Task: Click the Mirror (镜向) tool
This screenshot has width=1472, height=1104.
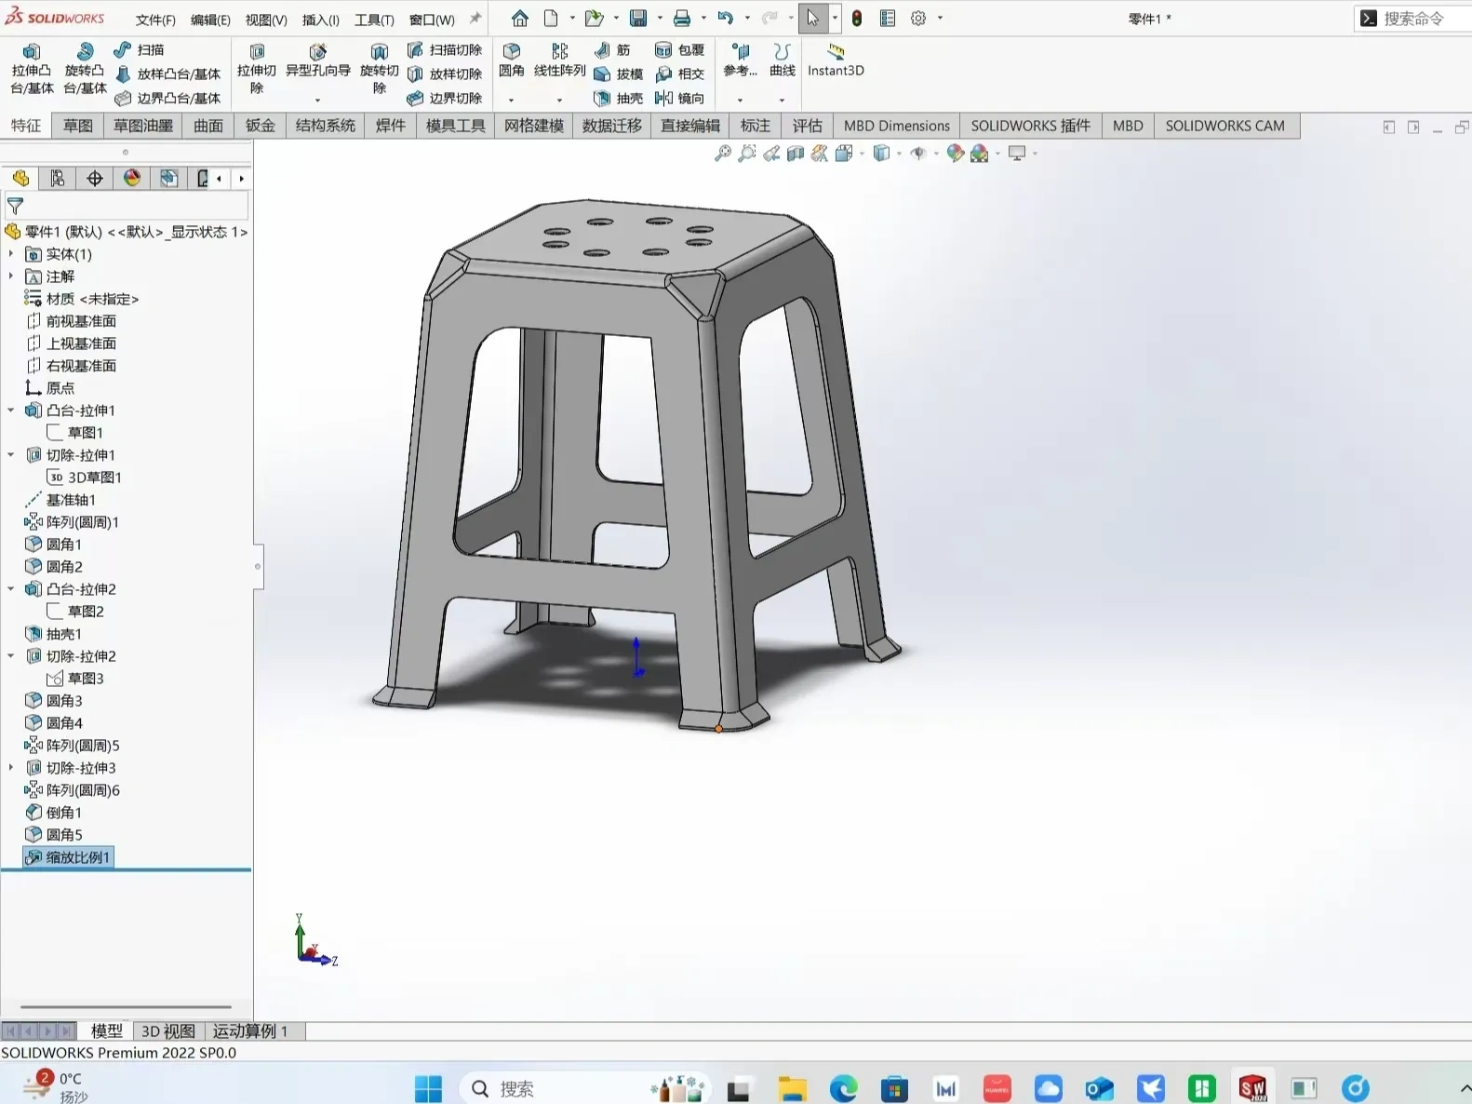Action: [x=679, y=98]
